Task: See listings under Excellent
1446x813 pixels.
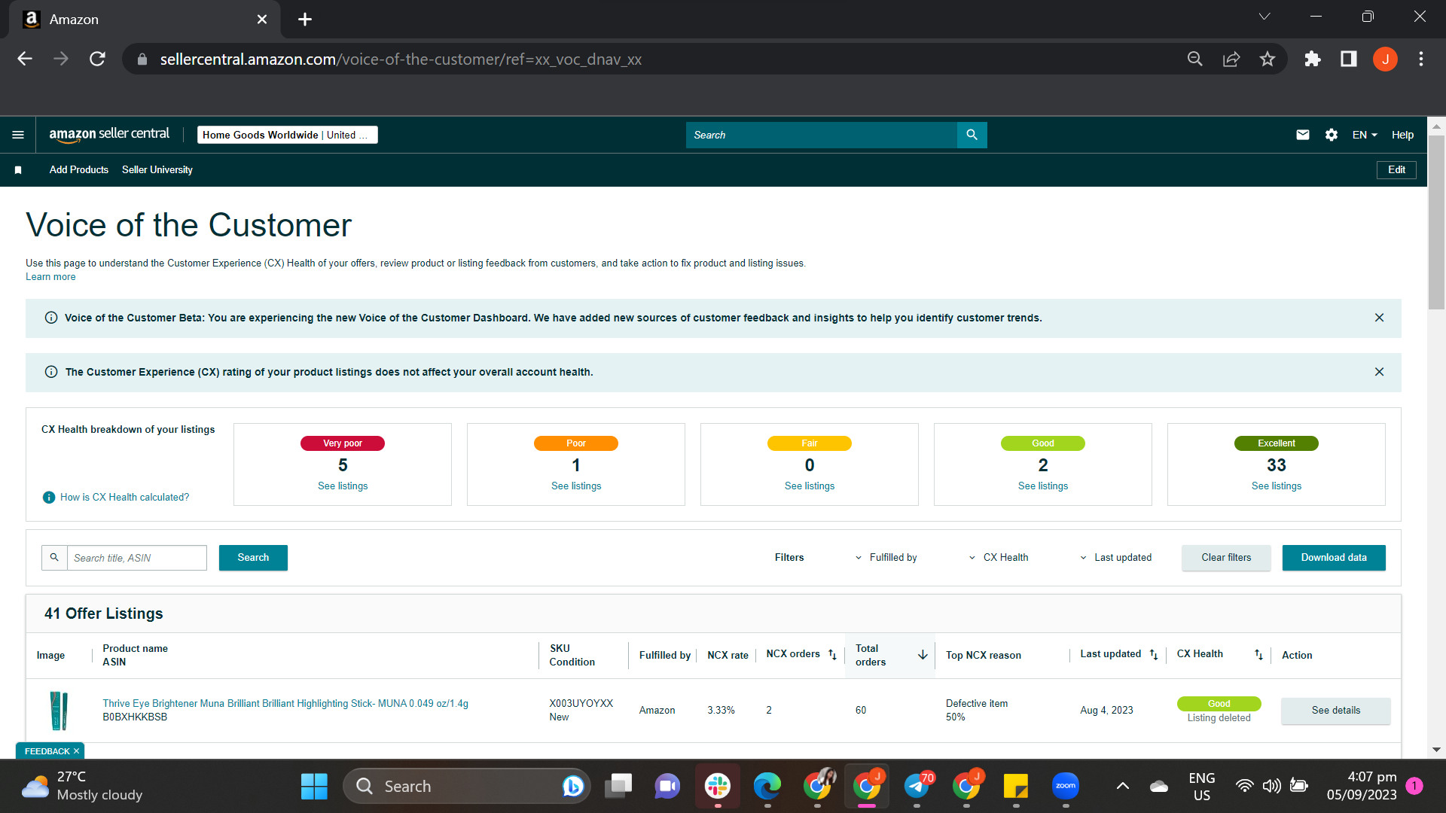Action: pos(1277,486)
